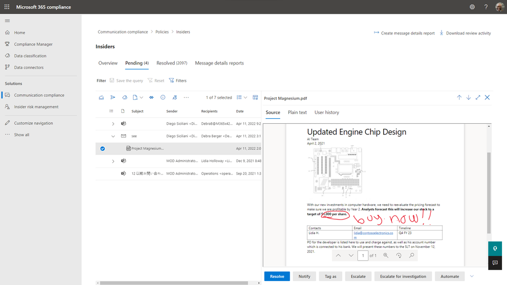Go to next item with down arrow
The height and width of the screenshot is (285, 507).
(468, 97)
